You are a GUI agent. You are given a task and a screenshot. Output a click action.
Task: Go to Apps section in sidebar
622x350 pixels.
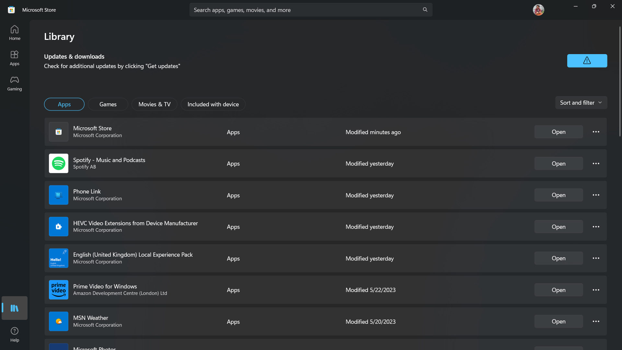(x=15, y=58)
